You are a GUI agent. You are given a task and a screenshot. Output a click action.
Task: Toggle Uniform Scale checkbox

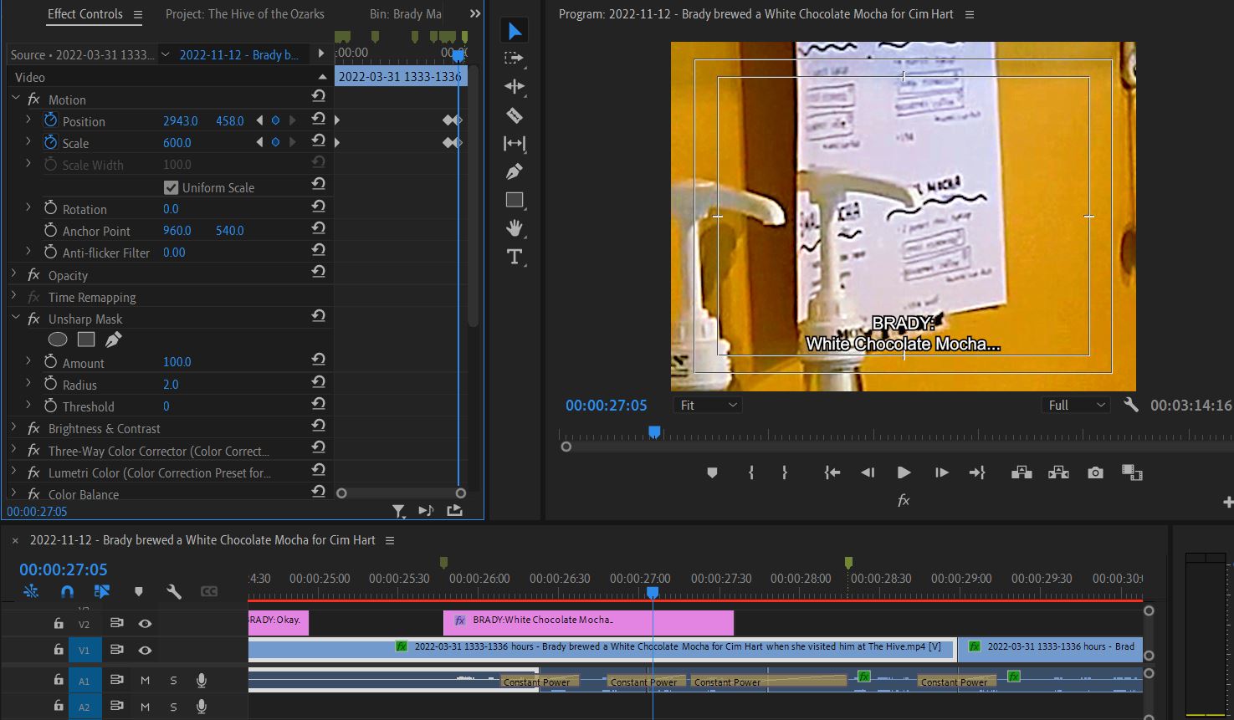coord(172,187)
